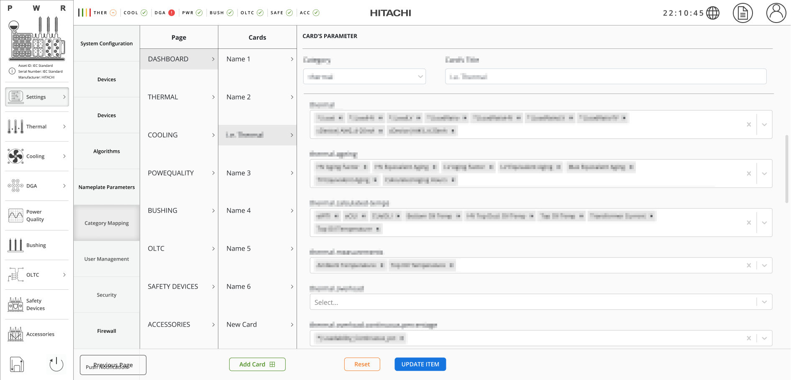This screenshot has width=791, height=380.
Task: Open the language globe icon
Action: pos(713,13)
